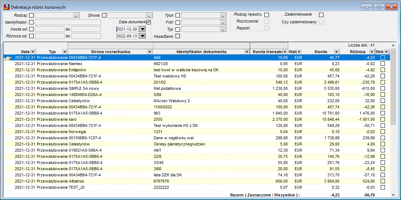Select the karo row
This screenshot has height=200, width=401.
[x=197, y=119]
